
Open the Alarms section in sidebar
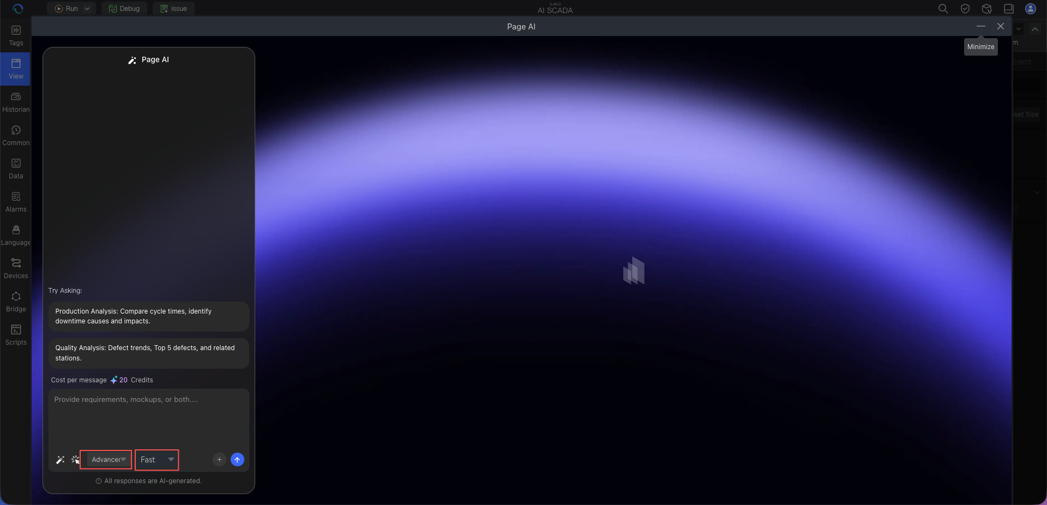[x=16, y=202]
